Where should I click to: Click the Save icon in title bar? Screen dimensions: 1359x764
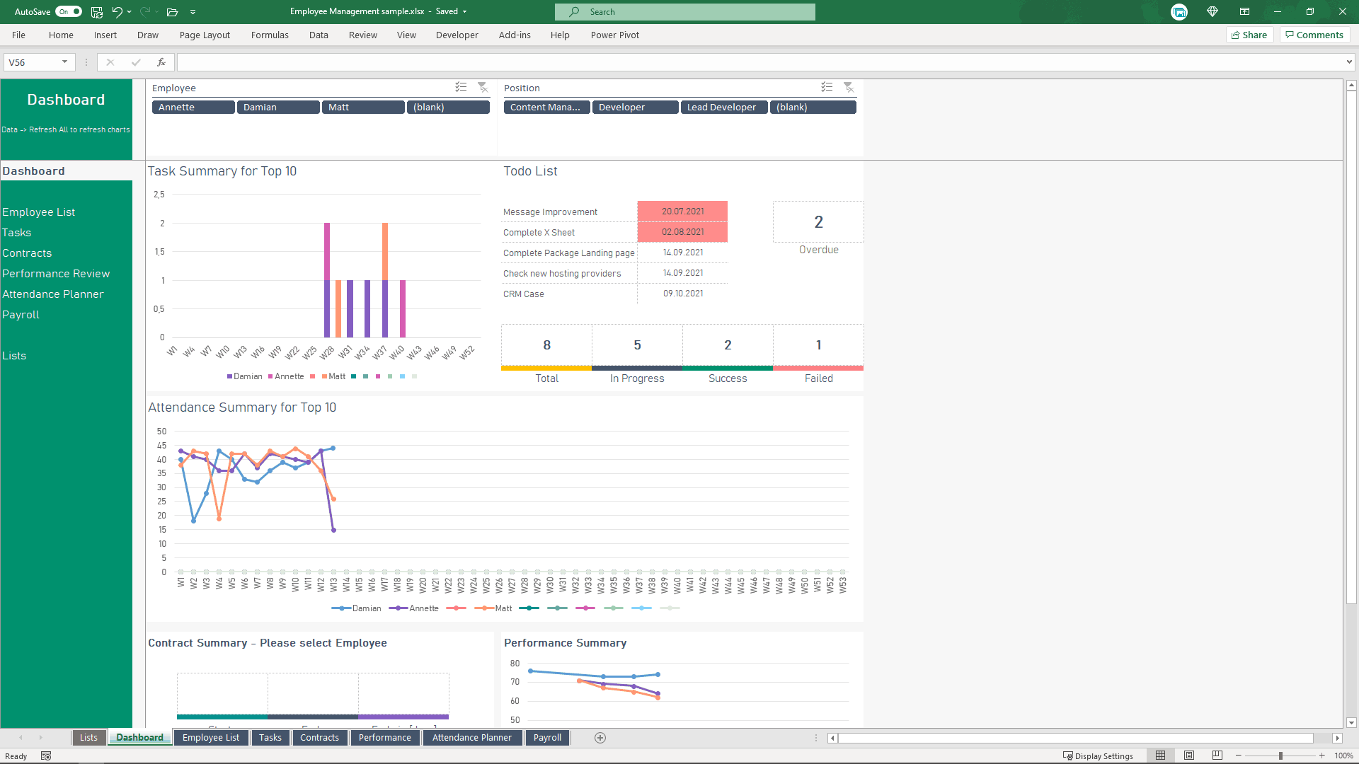point(97,12)
